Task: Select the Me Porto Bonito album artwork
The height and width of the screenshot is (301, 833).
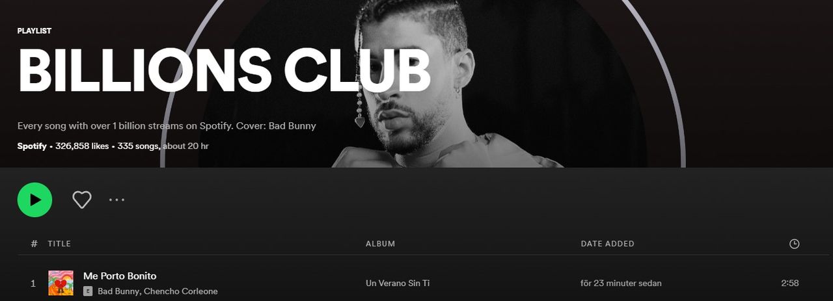Action: point(61,283)
